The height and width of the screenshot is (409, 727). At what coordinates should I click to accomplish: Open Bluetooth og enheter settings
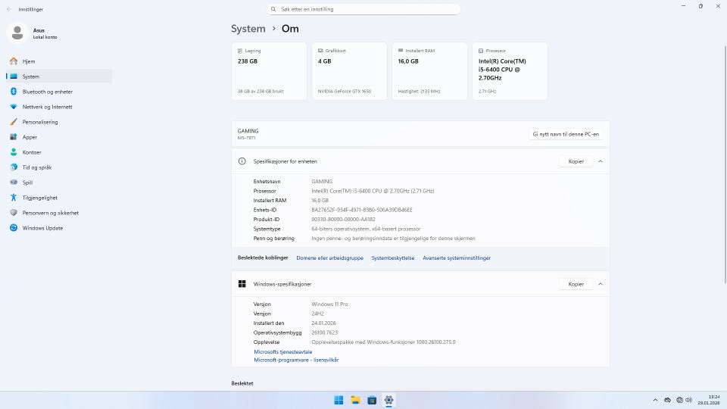tap(47, 92)
